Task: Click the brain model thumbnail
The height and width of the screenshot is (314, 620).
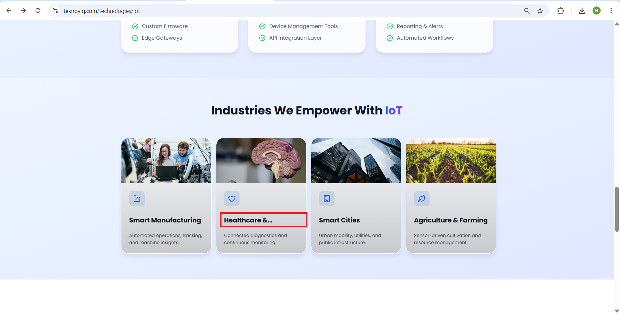Action: [261, 161]
